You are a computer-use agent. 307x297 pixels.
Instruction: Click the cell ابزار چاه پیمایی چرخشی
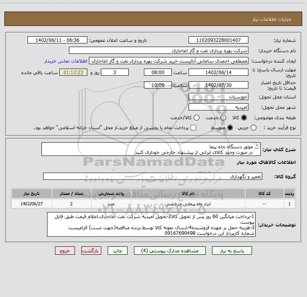click(188, 204)
